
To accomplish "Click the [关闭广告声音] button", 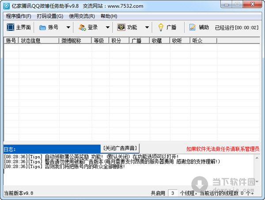I will click(120, 148).
